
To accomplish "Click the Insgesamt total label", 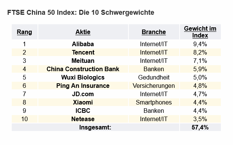I will 95,127.
